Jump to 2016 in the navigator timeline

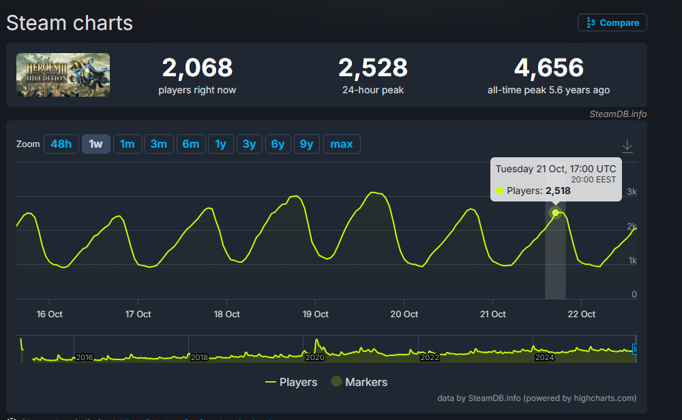(85, 357)
